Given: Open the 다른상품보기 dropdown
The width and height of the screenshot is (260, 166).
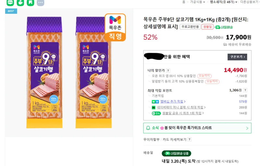Looking at the screenshot, I should [250, 2].
